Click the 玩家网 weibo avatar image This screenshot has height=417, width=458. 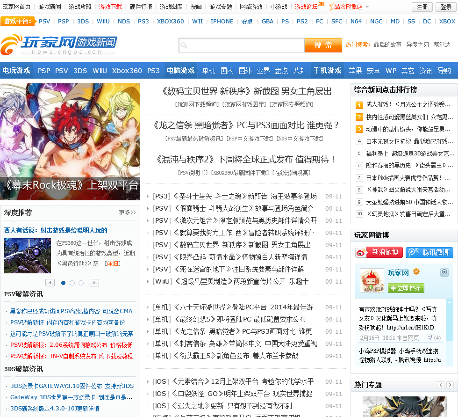pyautogui.click(x=372, y=280)
